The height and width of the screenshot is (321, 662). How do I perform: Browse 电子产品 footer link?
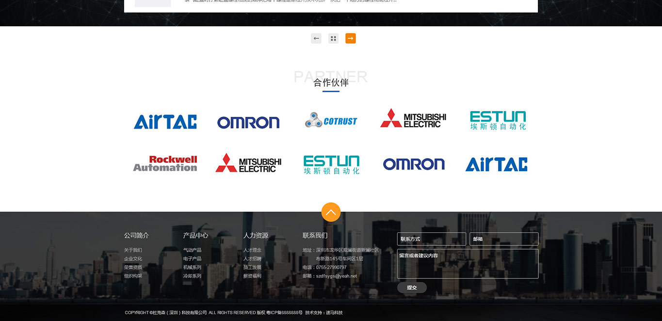click(192, 259)
